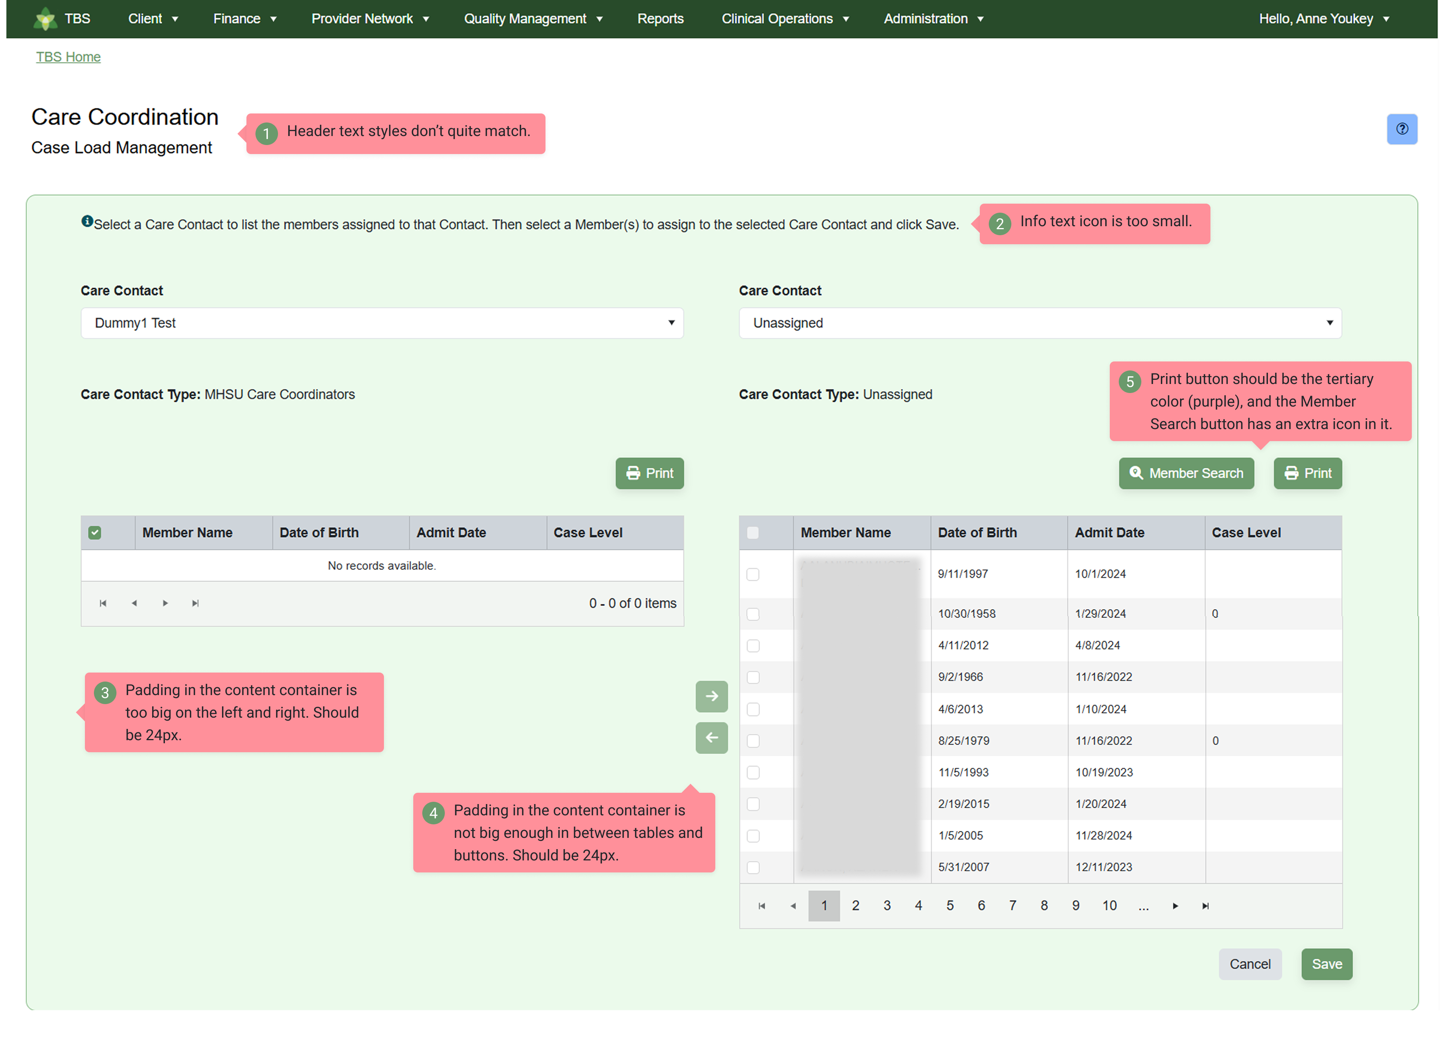Expand the Client menu
This screenshot has width=1443, height=1037.
click(153, 18)
